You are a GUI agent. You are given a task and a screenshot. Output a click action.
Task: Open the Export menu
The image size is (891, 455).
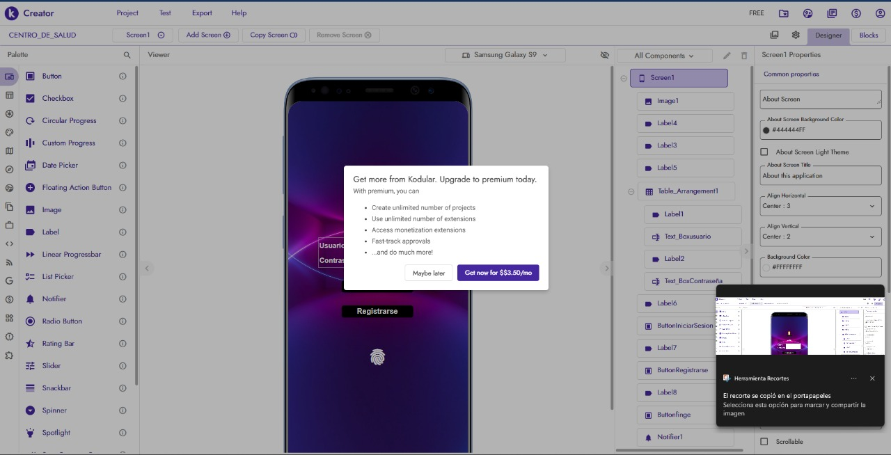point(202,13)
